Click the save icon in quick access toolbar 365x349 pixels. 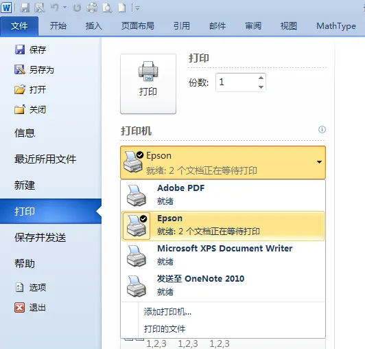(25, 8)
